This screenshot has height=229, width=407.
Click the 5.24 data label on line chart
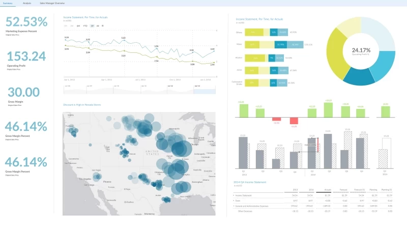click(67, 38)
